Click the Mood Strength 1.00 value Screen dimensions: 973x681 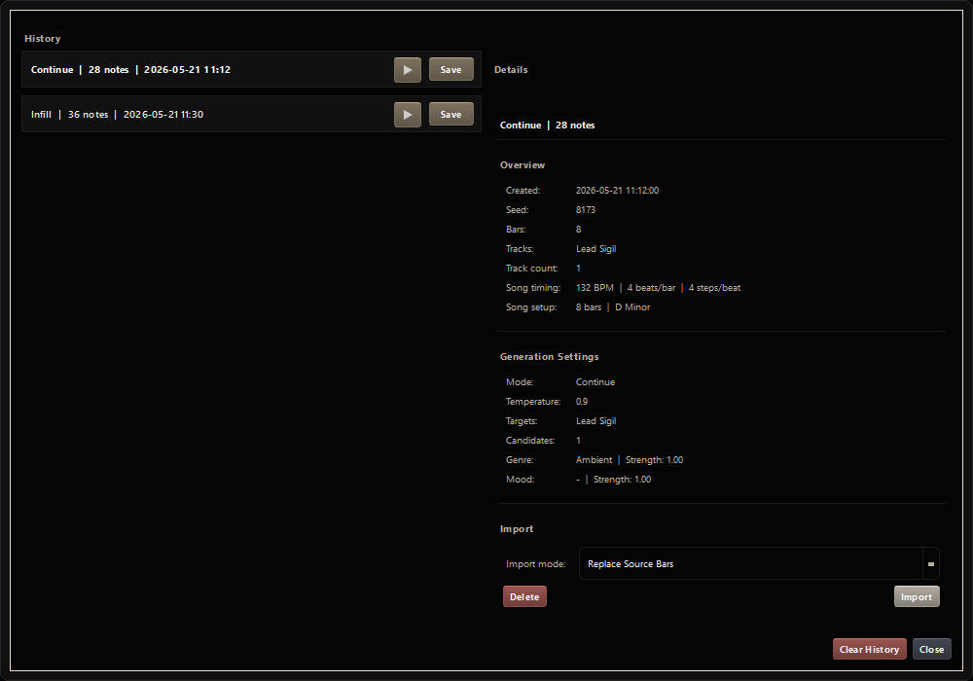(622, 480)
